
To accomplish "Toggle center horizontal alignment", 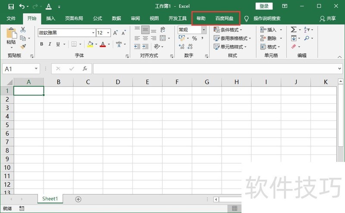I will [145, 38].
